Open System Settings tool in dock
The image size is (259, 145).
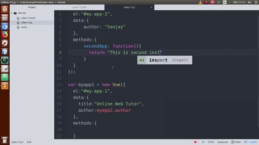[4, 43]
